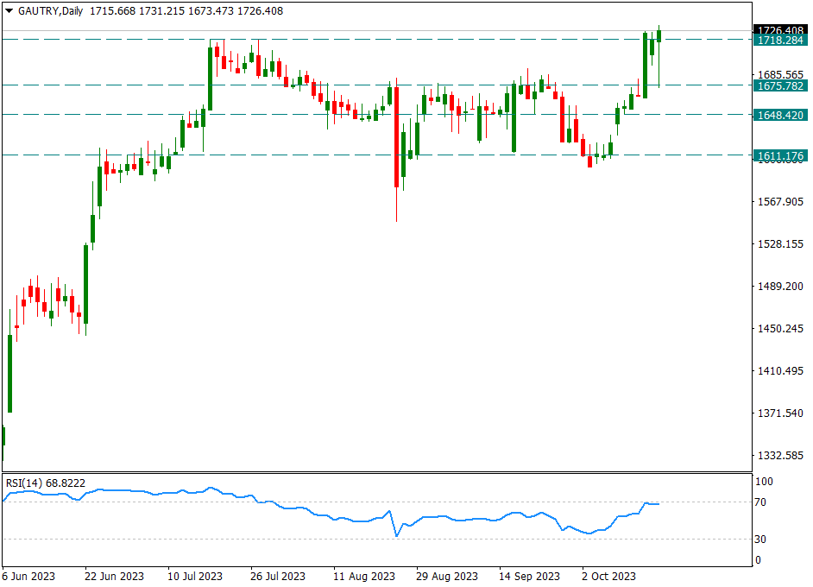Viewport: 813px width, 587px height.
Task: Click the RSI scale value 100
Action: [764, 481]
